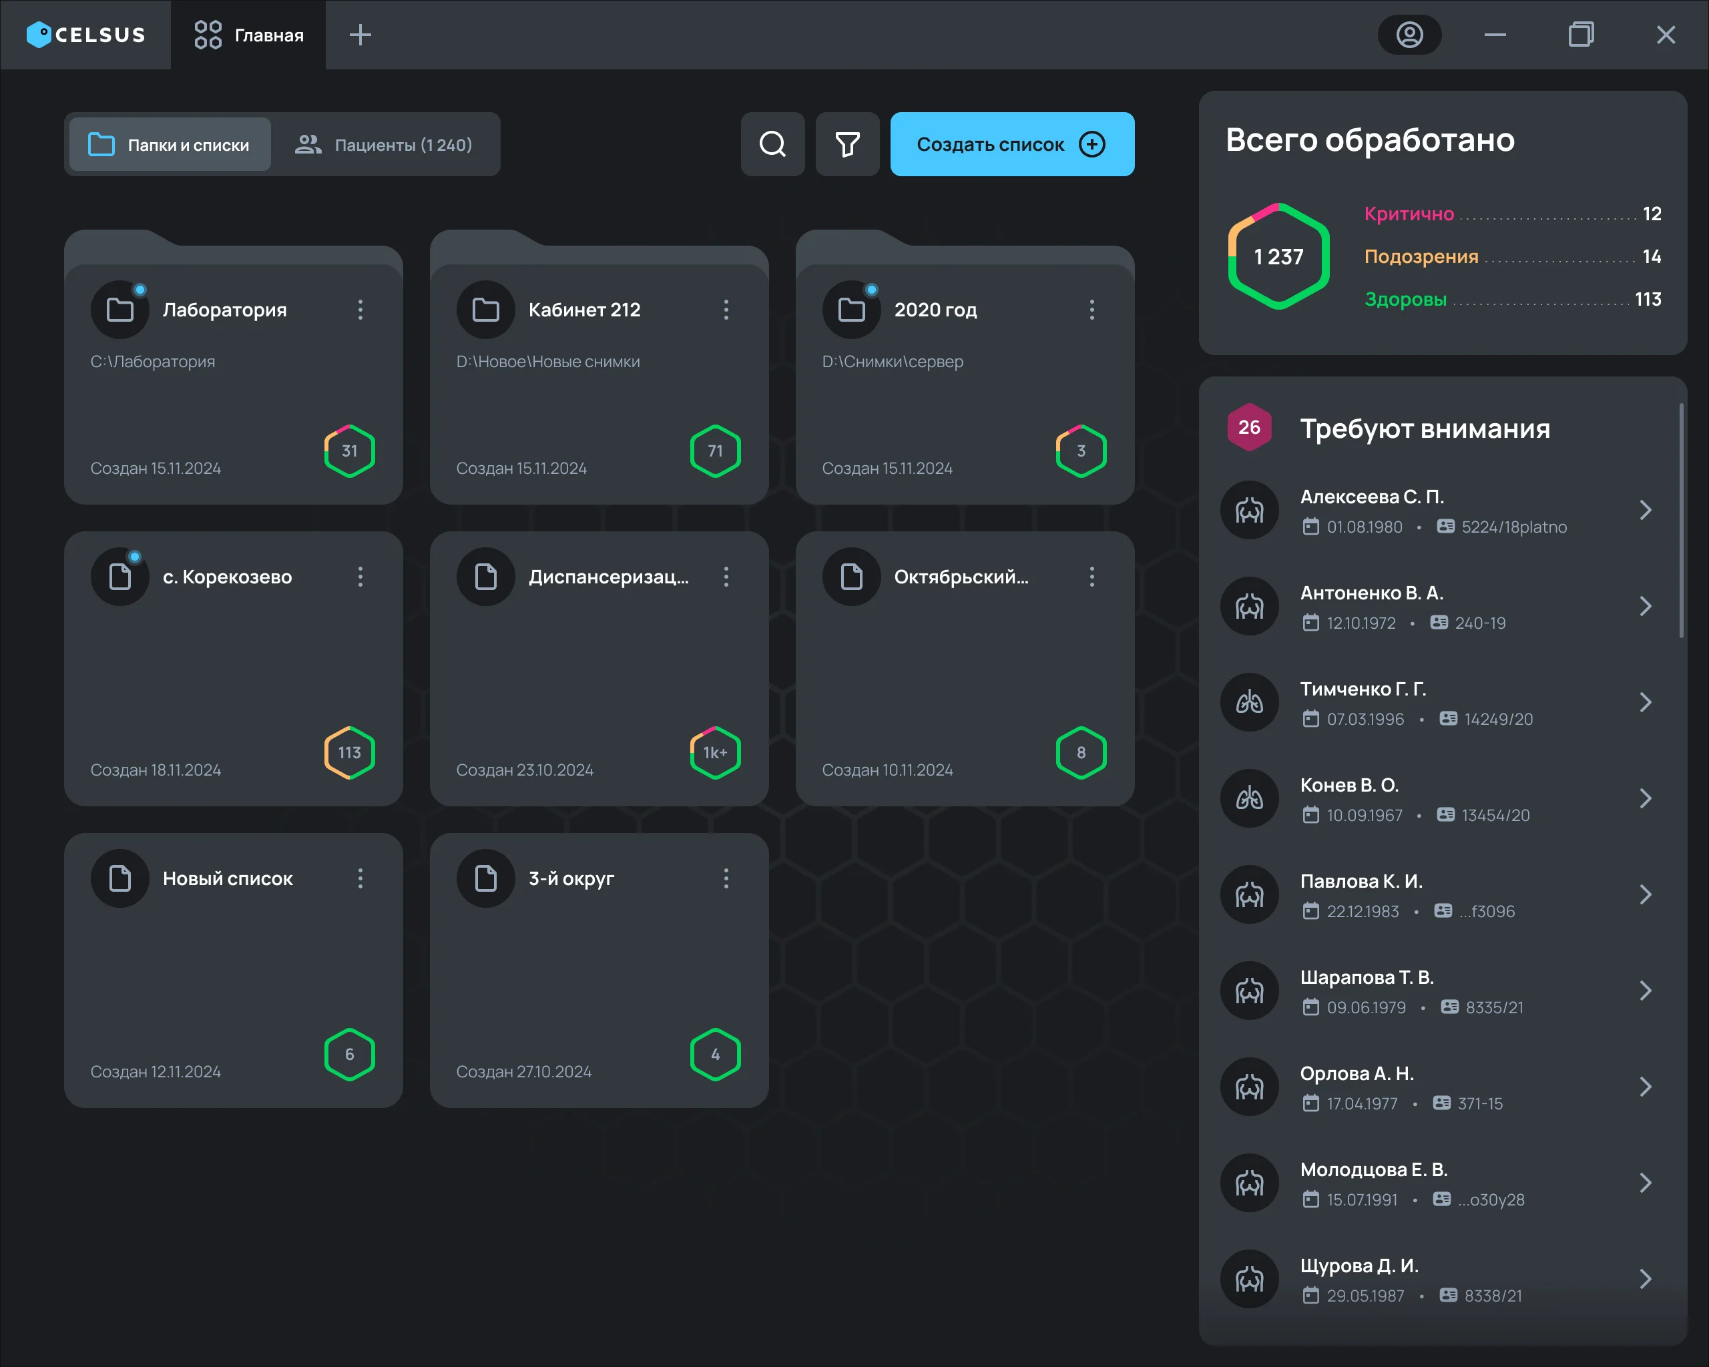Open the filter funnel button

coord(847,144)
